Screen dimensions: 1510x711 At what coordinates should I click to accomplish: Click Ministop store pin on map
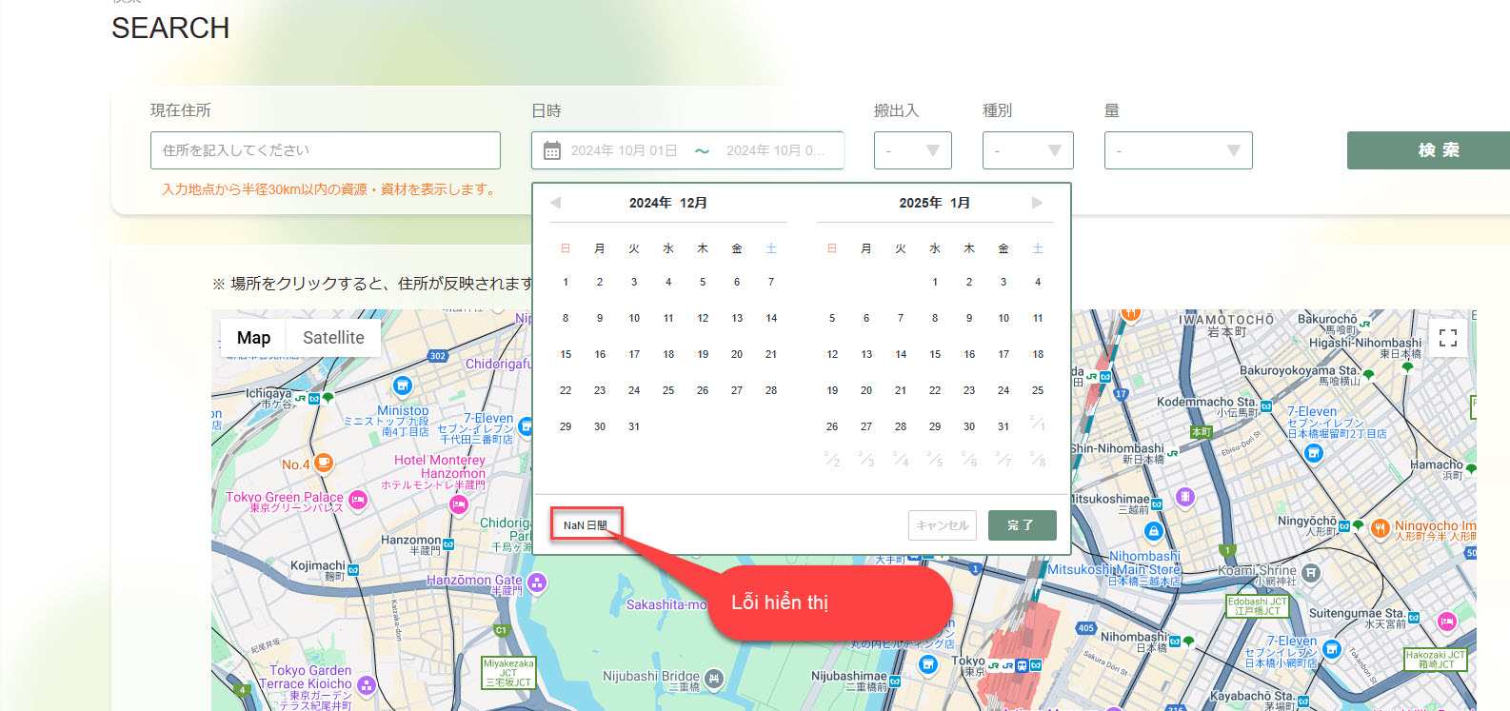click(x=403, y=385)
